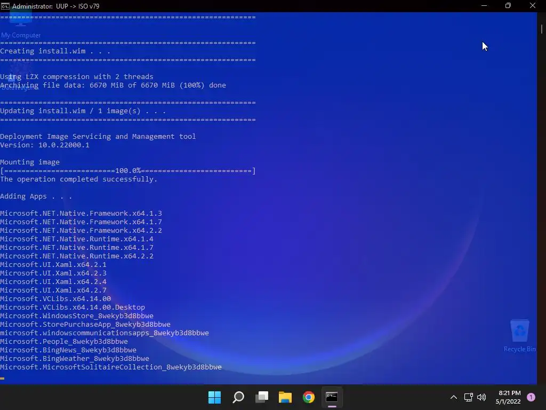Screen dimensions: 546x410
Task: Click the 100.0% mounting progress bar
Action: tap(128, 171)
